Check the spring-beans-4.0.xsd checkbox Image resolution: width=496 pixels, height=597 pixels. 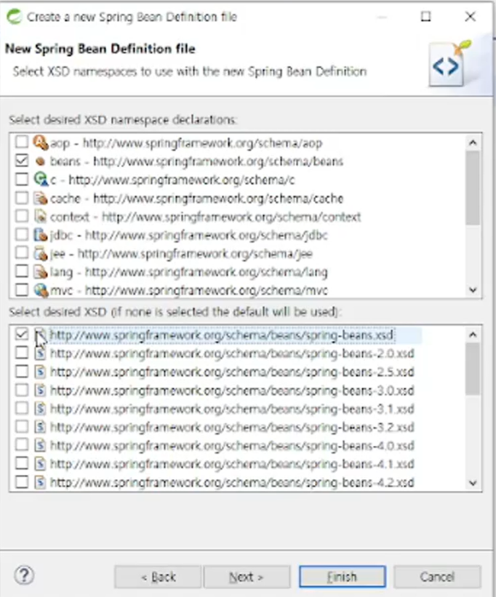click(22, 445)
